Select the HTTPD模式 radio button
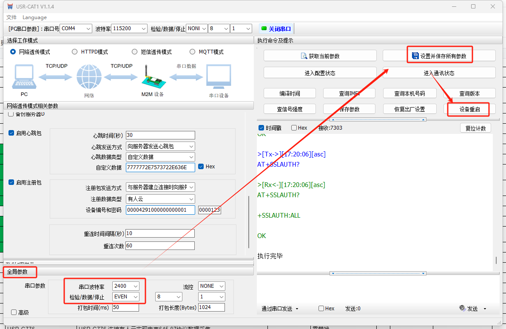This screenshot has width=506, height=329. 74,52
